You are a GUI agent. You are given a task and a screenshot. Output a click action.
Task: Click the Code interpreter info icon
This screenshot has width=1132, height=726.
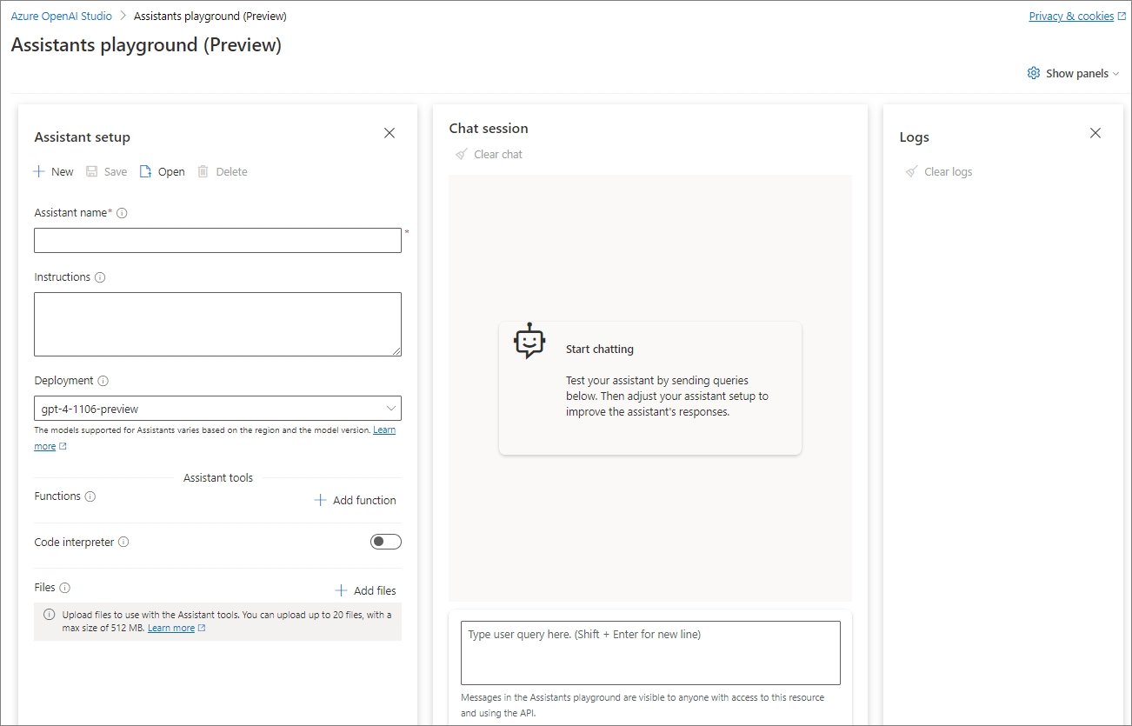point(123,543)
